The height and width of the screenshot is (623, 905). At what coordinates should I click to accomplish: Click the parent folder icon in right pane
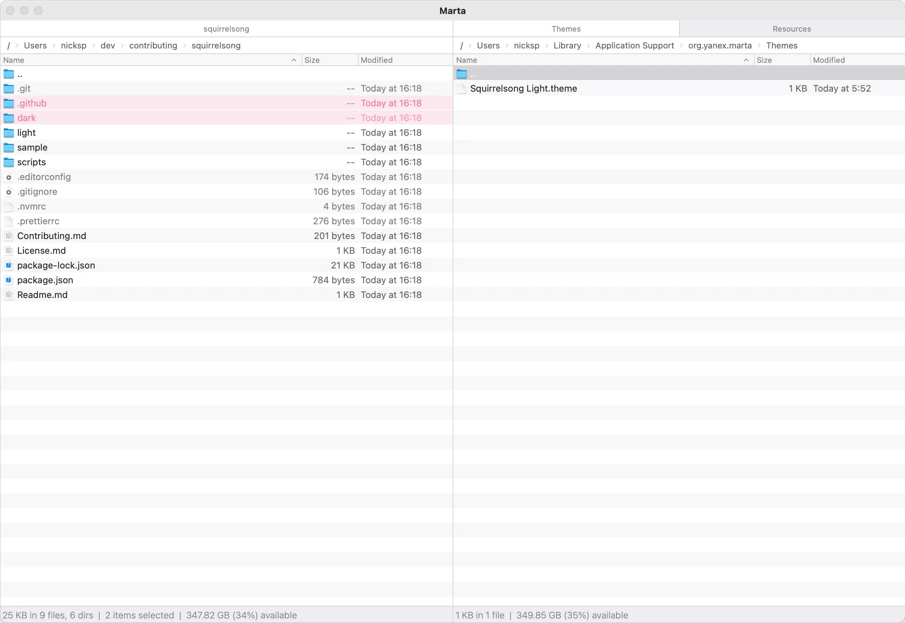(462, 74)
